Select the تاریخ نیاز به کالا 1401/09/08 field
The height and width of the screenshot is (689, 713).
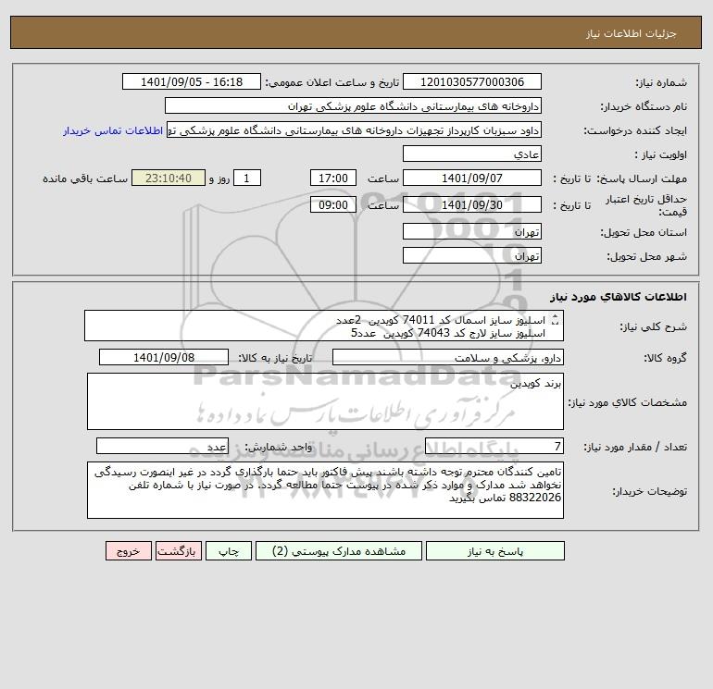coord(164,357)
